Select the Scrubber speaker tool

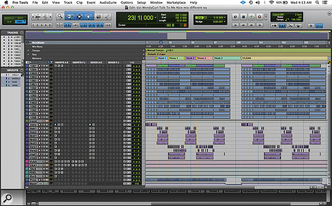click(x=99, y=16)
